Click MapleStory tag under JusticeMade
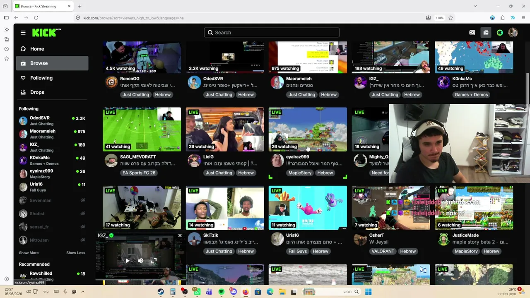This screenshot has width=530, height=298. [466, 251]
